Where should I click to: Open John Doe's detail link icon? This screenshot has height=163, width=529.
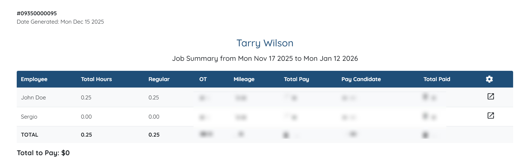491,96
